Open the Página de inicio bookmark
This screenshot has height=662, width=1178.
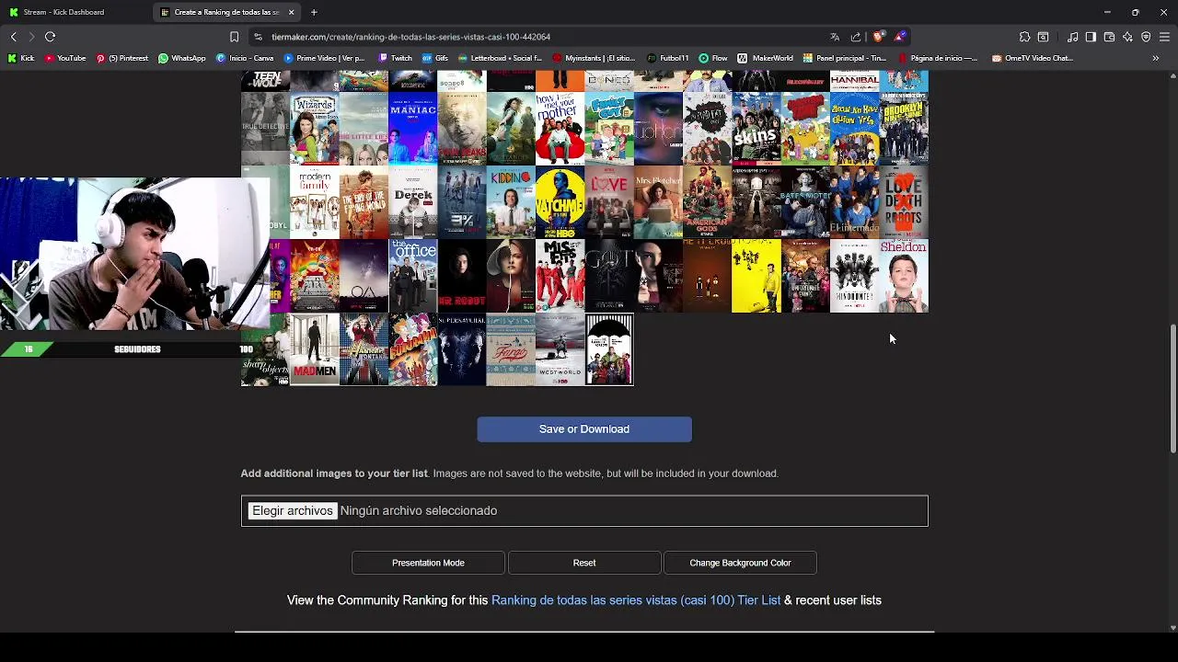click(937, 58)
